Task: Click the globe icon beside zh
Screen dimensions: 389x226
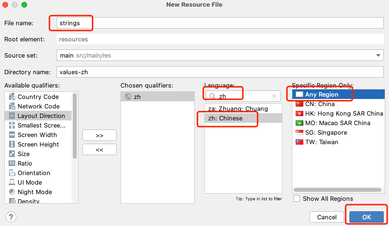Action: [128, 97]
